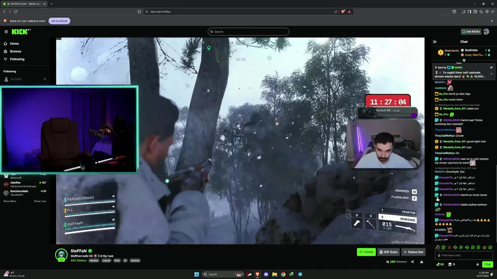Click the SteFFaN streamer avatar
This screenshot has width=497, height=279.
coord(61,255)
